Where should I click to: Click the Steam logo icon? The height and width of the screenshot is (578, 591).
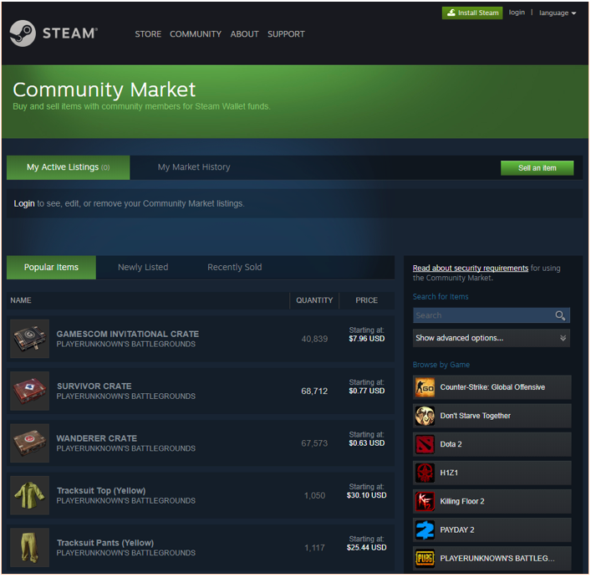[x=23, y=33]
